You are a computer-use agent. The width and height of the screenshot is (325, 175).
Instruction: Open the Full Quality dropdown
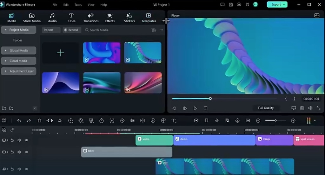[x=266, y=108]
